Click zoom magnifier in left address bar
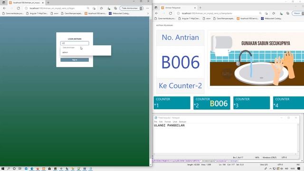This screenshot has width=304, height=171. tap(88, 8)
